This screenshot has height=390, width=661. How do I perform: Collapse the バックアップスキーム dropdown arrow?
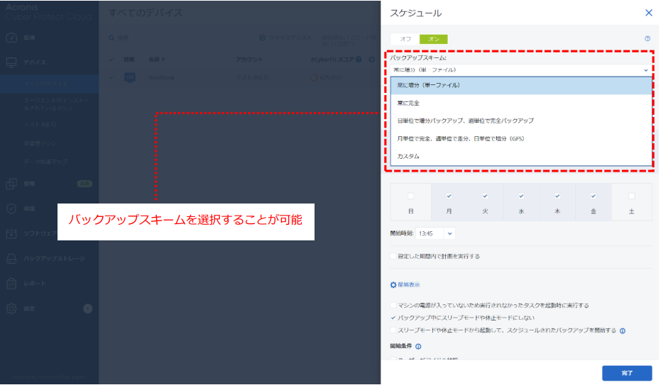645,70
